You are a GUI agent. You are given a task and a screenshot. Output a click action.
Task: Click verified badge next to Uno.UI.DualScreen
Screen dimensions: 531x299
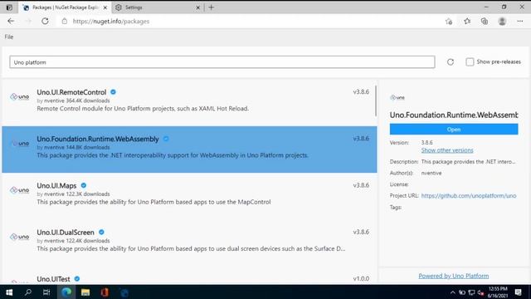101,233
